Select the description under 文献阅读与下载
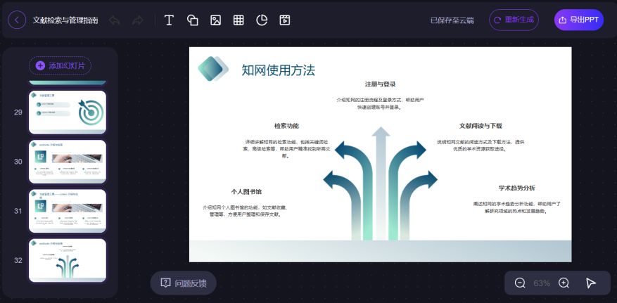This screenshot has height=303, width=617. click(481, 146)
